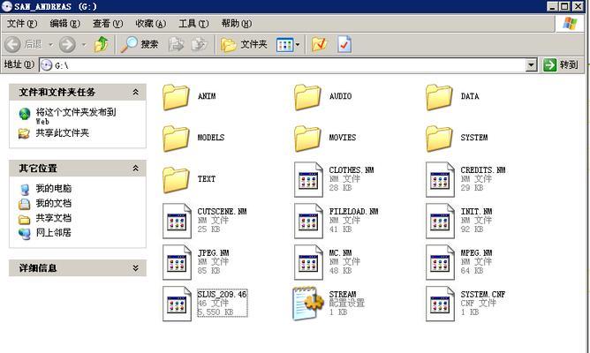590x353 pixels.
Task: Open 网上邻居 link
Action: tap(53, 232)
